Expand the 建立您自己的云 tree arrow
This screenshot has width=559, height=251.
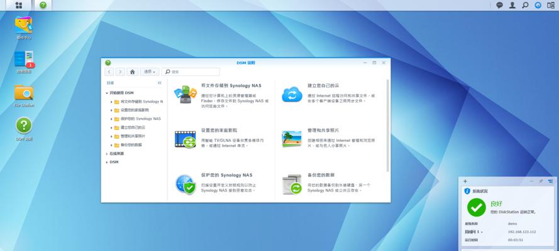(x=111, y=127)
